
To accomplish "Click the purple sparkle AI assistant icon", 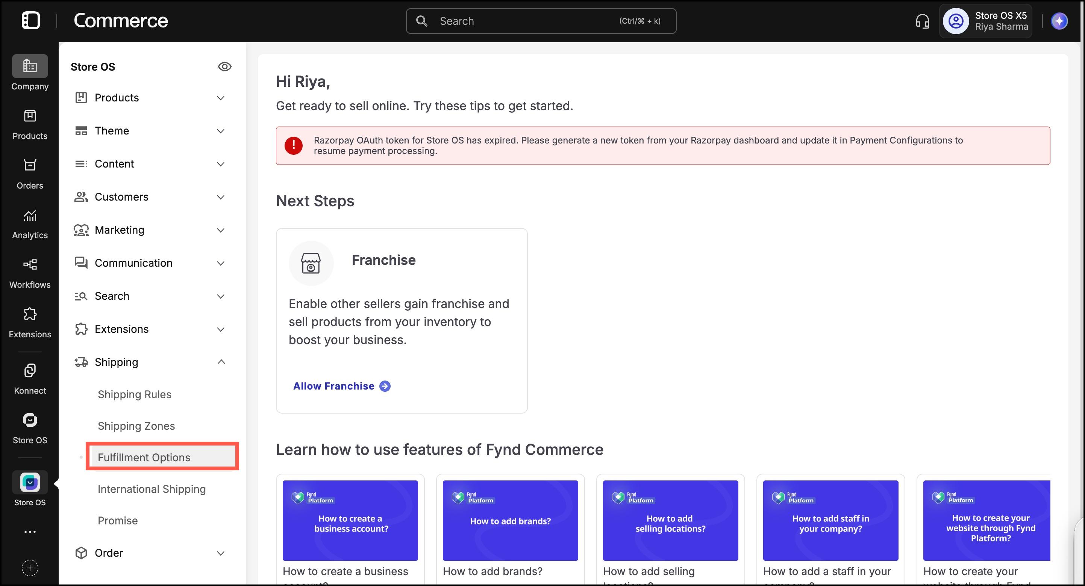I will (x=1059, y=21).
